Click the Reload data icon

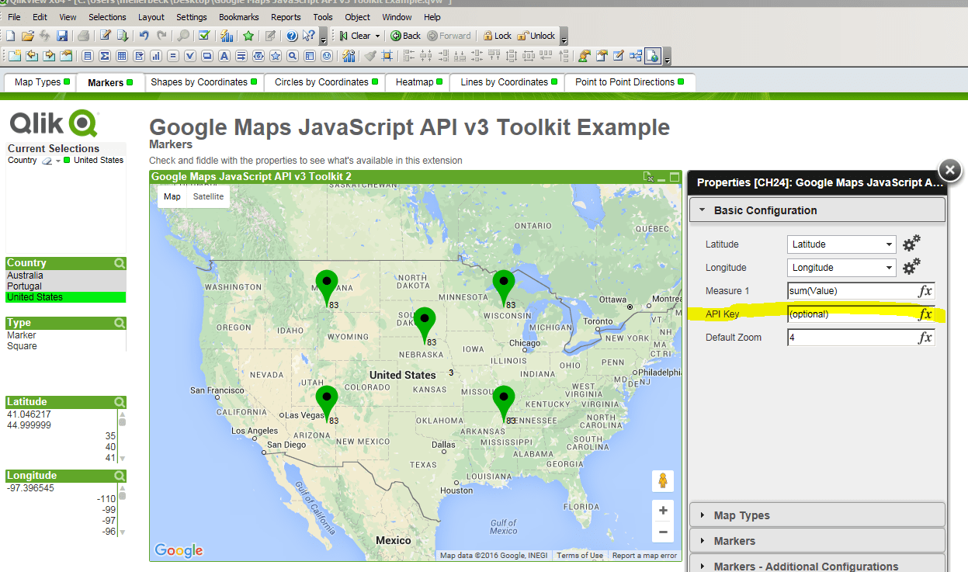coord(123,36)
